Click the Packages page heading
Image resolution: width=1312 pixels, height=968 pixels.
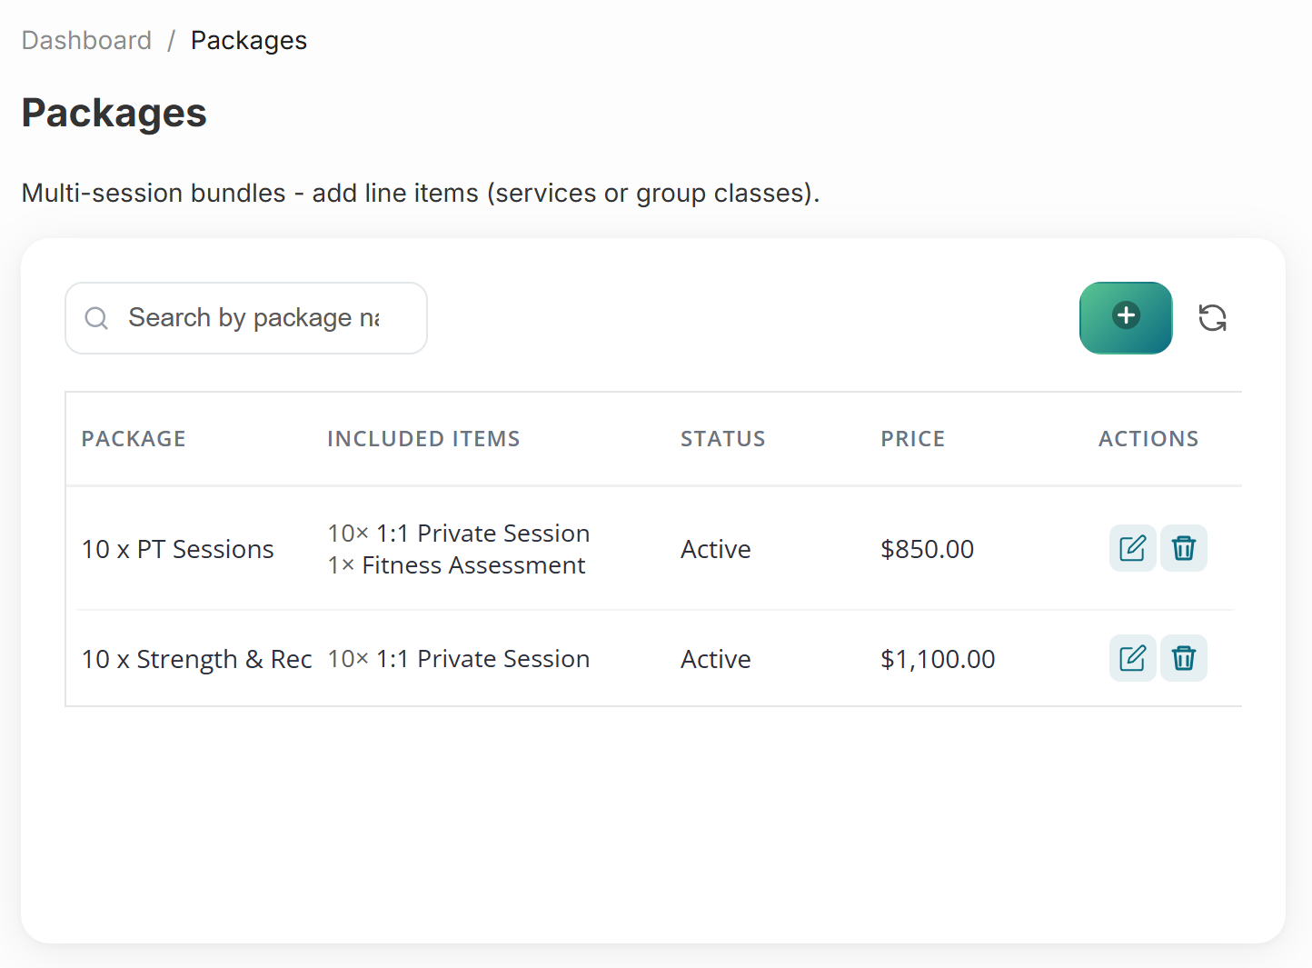(114, 114)
